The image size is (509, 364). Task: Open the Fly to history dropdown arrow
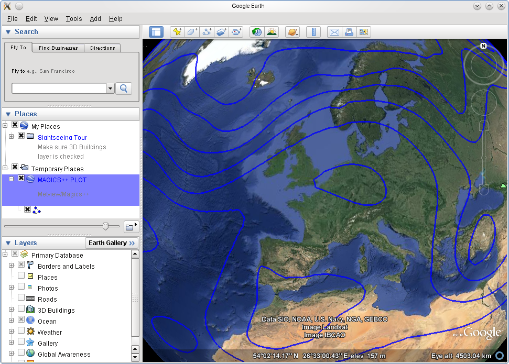[111, 88]
